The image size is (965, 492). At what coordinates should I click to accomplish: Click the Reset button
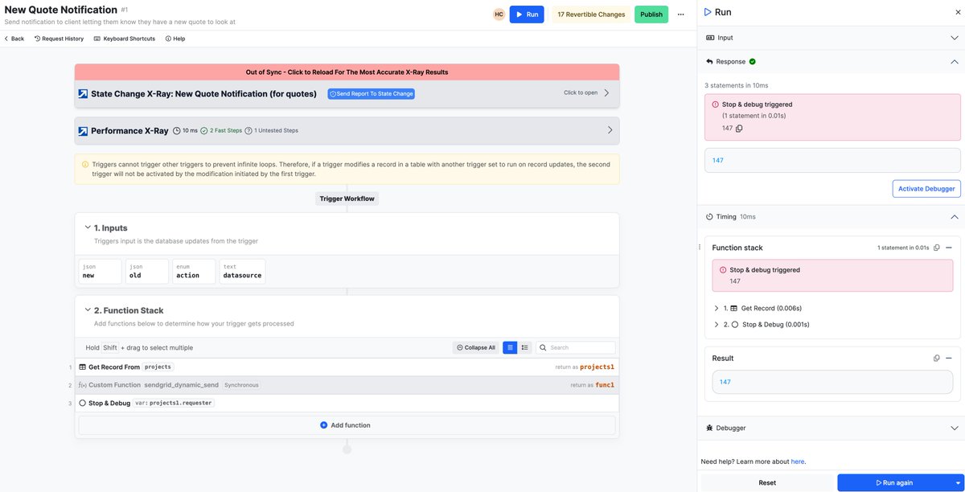(x=767, y=482)
